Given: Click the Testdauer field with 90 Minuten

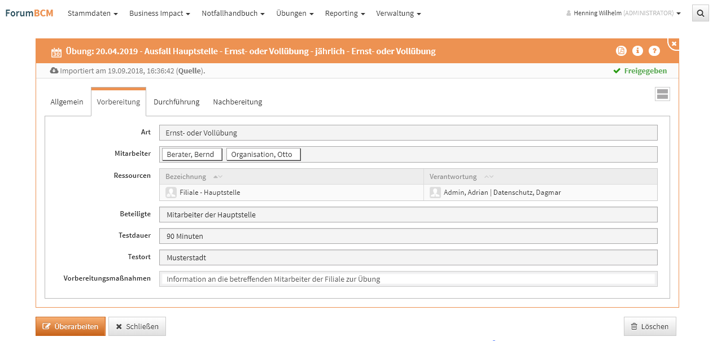Looking at the screenshot, I should [x=408, y=236].
